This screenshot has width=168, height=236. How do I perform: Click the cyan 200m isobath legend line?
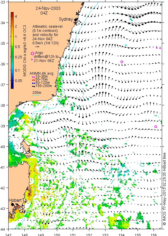(36, 95)
